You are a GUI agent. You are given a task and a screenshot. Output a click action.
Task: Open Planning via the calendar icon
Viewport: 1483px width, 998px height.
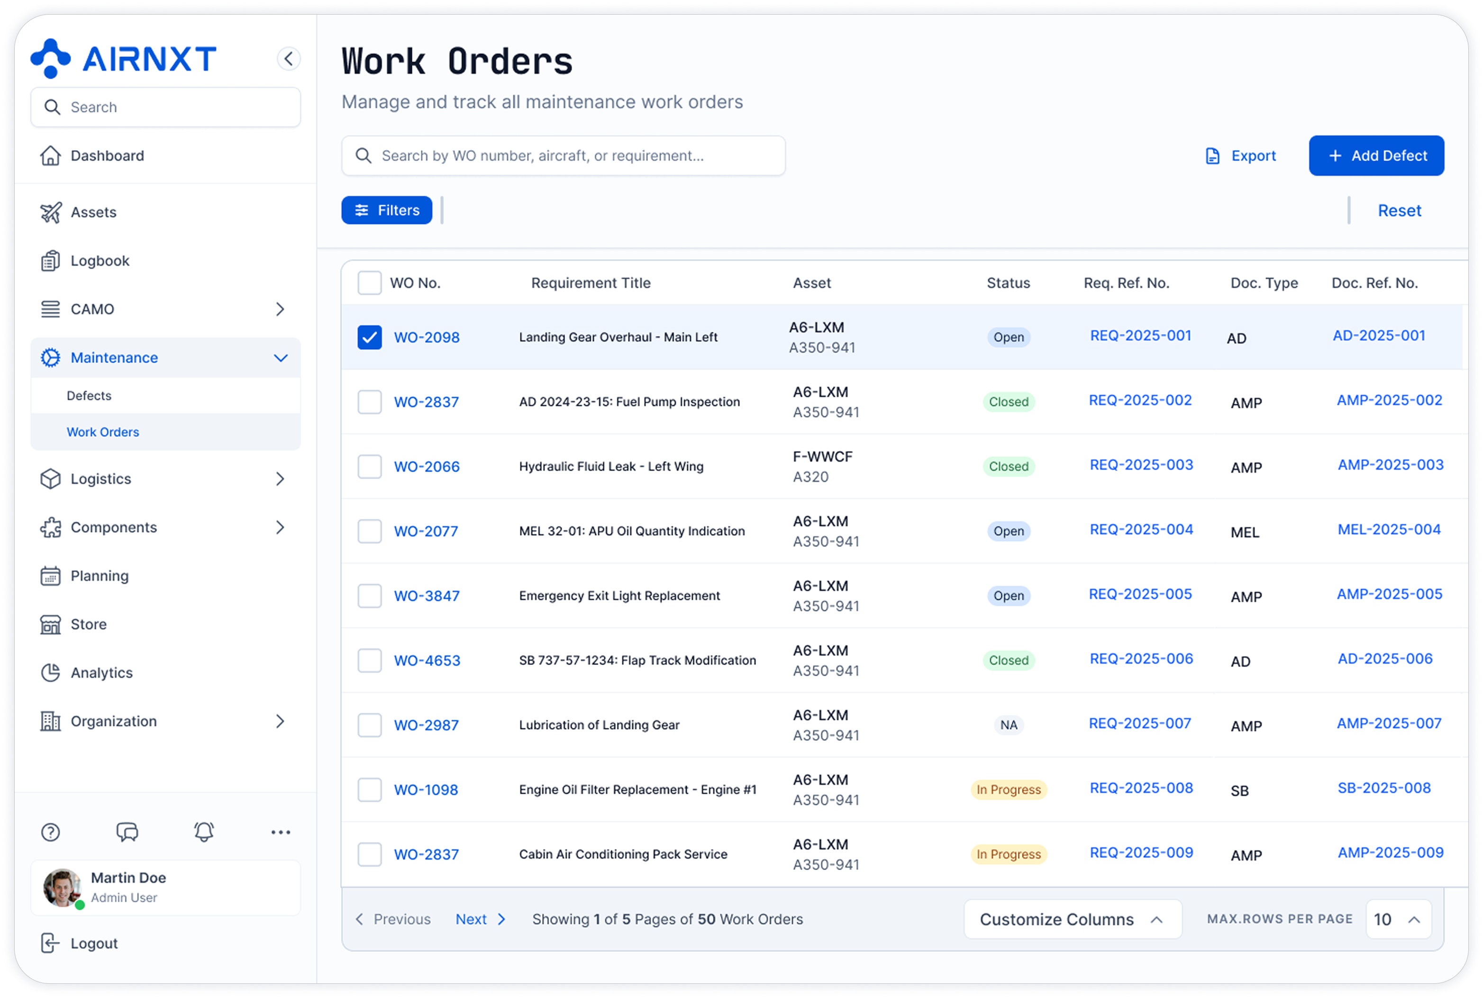(x=51, y=575)
